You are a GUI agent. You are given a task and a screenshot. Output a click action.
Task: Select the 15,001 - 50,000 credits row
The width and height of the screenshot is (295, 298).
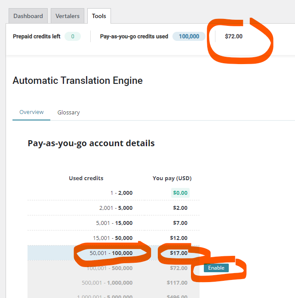[x=114, y=238]
